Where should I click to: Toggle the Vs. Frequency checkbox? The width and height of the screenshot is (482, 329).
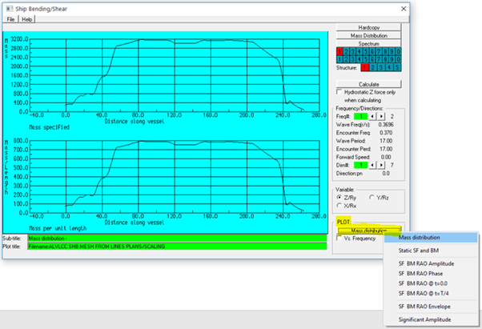pos(338,238)
